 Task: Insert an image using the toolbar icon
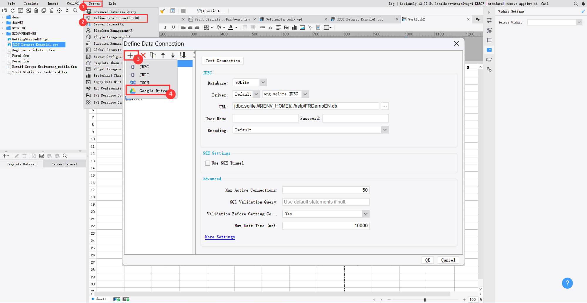[302, 27]
